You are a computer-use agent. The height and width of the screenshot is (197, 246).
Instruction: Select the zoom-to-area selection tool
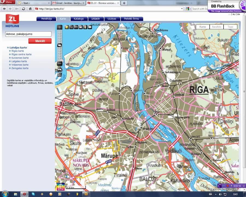(71, 27)
